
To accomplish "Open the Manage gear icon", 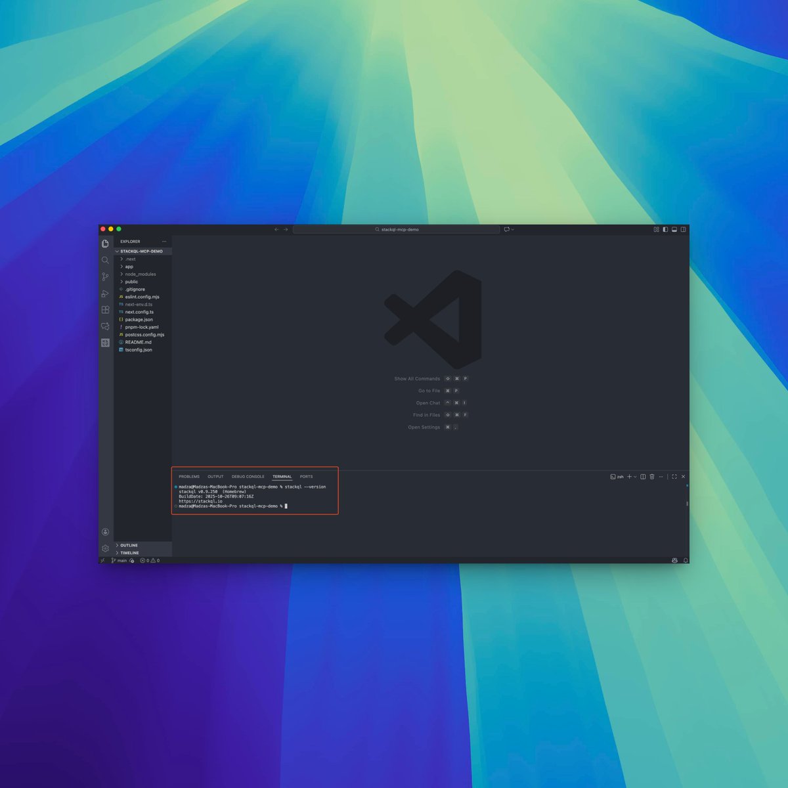I will [x=105, y=548].
